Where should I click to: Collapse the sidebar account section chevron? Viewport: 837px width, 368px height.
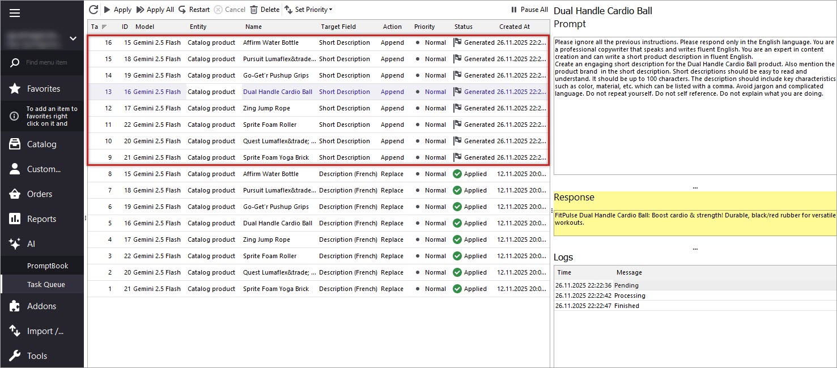click(x=73, y=38)
